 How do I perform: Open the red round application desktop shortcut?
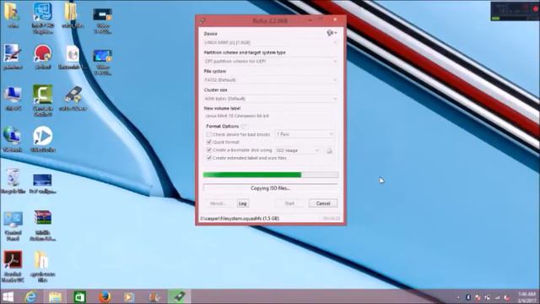pyautogui.click(x=43, y=57)
